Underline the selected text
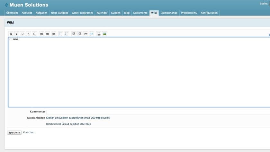The image size is (270, 152). pyautogui.click(x=22, y=34)
